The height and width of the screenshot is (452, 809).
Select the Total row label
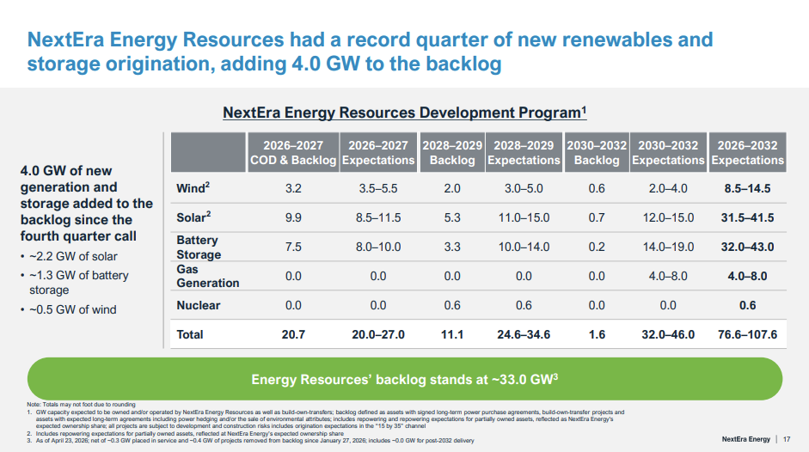[190, 333]
